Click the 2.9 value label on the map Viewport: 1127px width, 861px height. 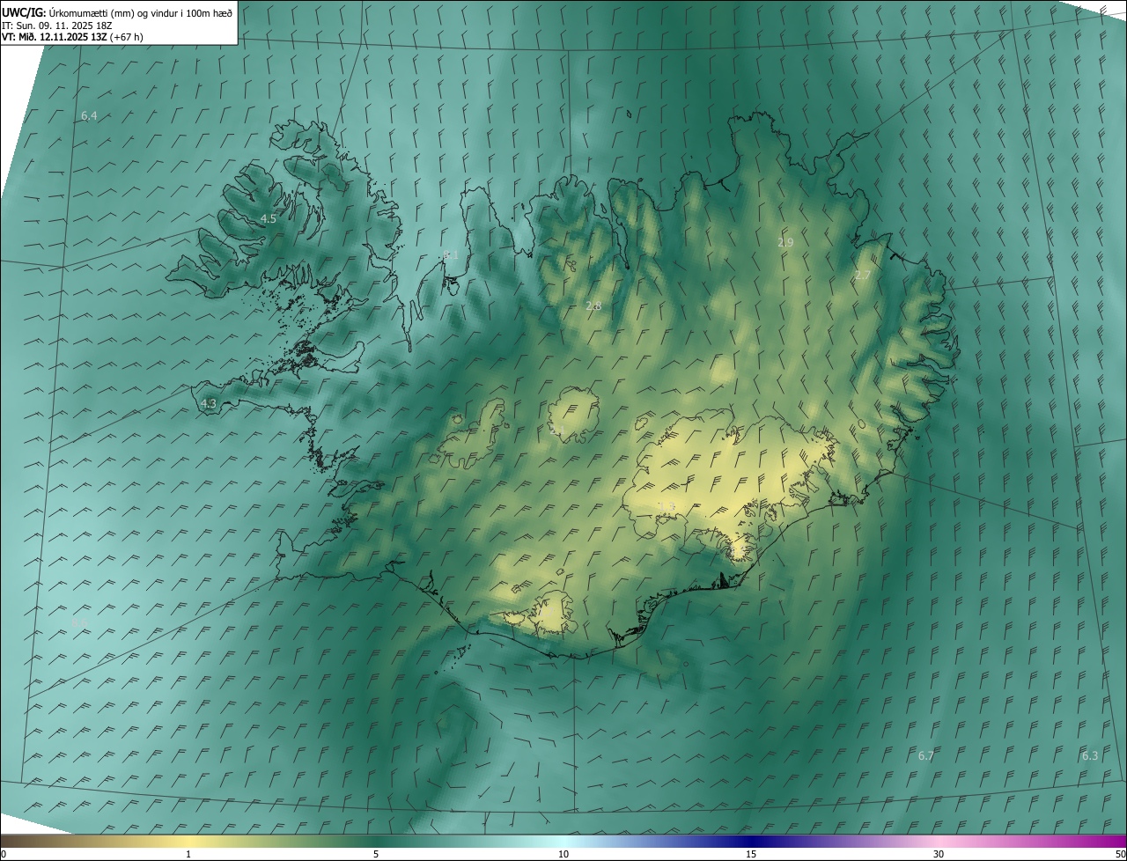785,241
